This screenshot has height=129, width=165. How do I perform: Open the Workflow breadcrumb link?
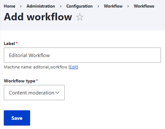click(113, 6)
